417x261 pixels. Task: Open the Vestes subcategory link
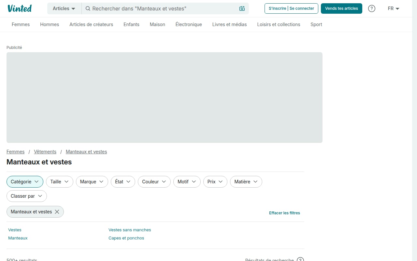[15, 230]
